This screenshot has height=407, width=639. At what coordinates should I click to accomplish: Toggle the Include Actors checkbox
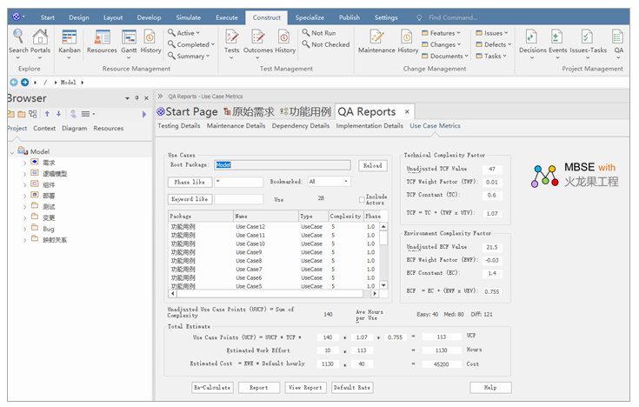point(362,200)
